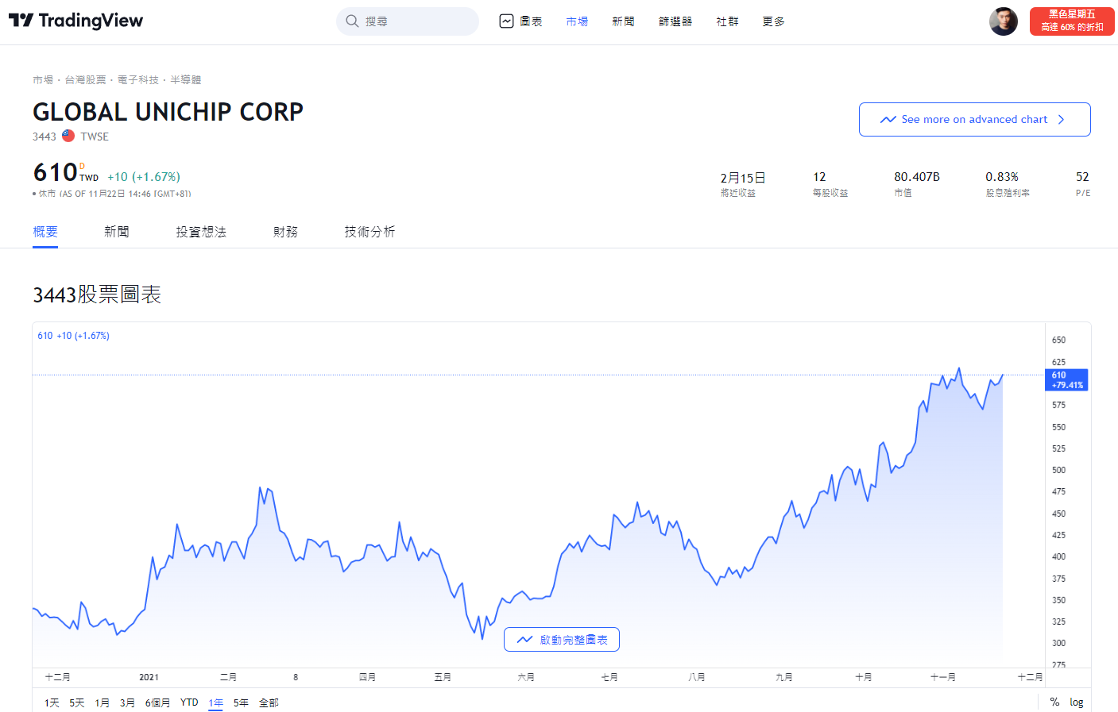Select 1年 time range

(216, 702)
